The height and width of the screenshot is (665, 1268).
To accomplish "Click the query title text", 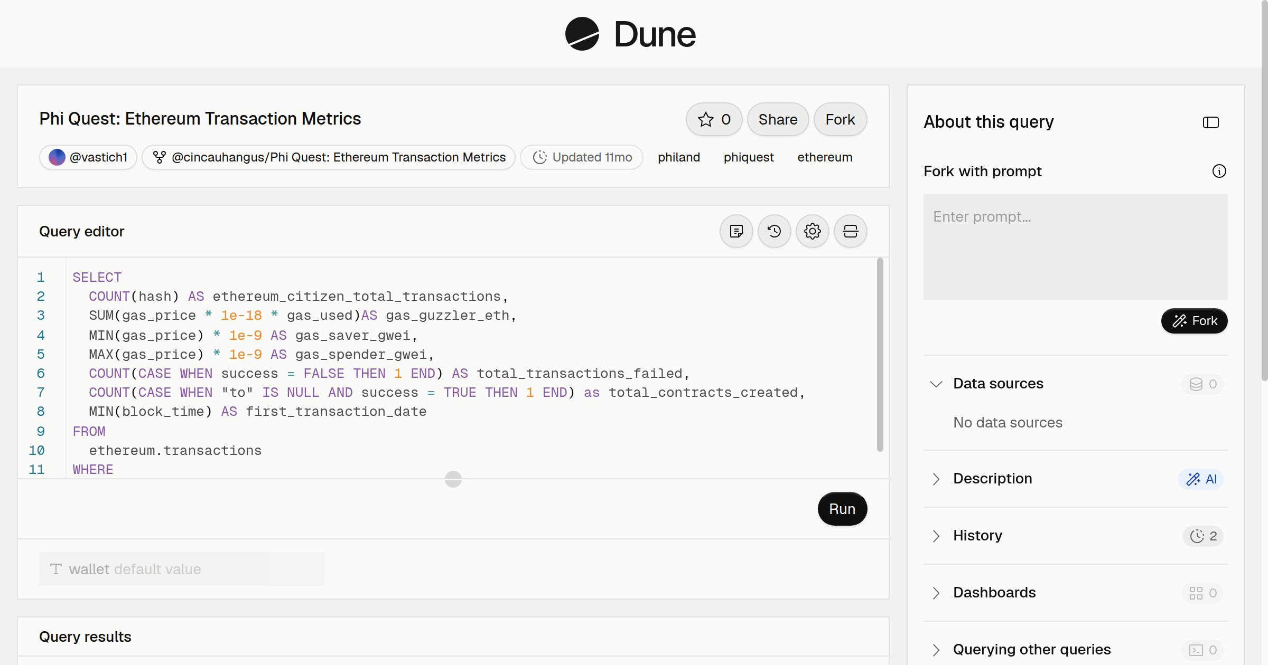I will click(x=200, y=119).
